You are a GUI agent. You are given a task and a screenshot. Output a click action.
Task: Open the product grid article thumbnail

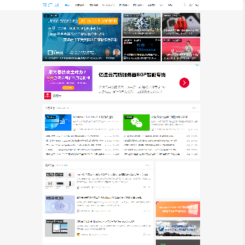pyautogui.click(x=60, y=180)
